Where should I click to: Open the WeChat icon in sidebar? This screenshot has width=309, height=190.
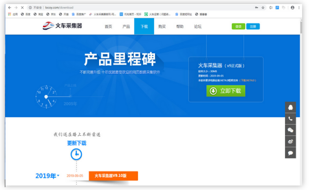[x=290, y=130]
